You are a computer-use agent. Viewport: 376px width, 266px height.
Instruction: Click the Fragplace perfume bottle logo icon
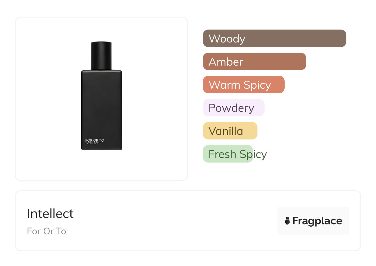[x=287, y=221]
